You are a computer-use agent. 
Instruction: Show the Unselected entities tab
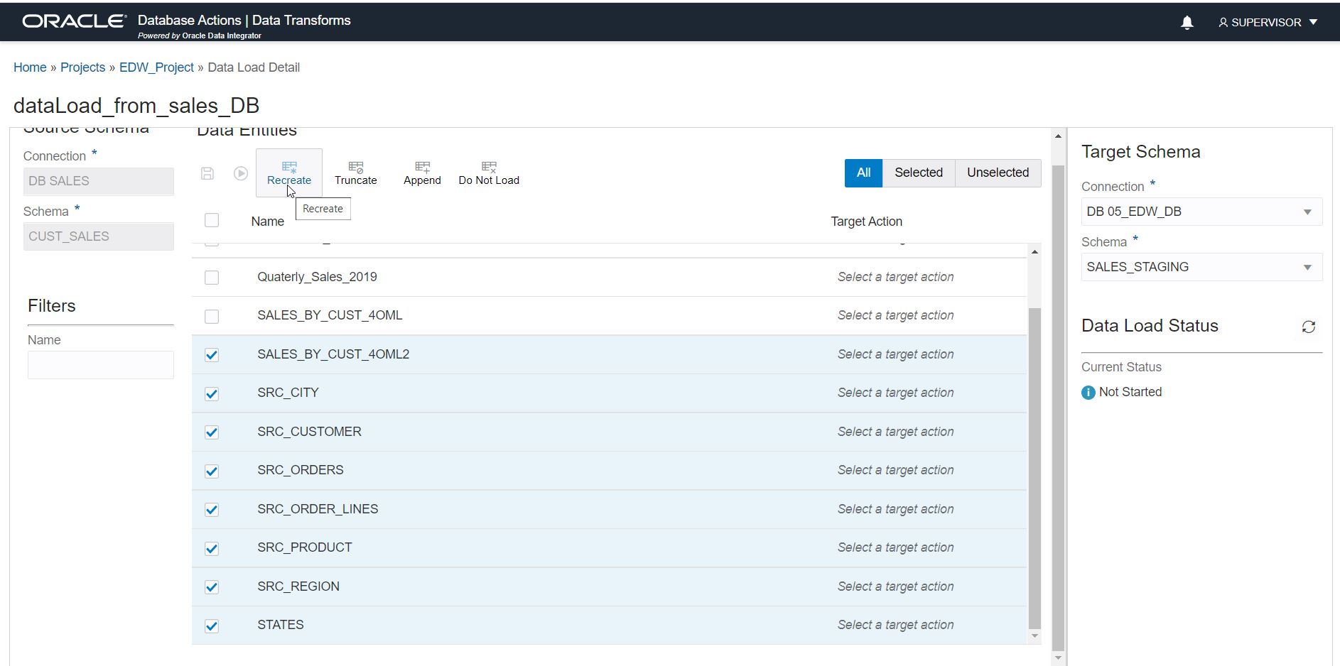click(998, 173)
